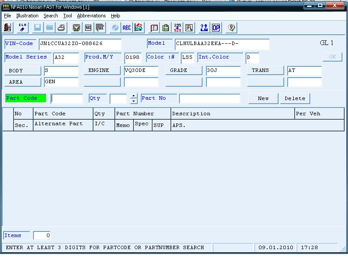Increase Qty with the up arrow
The image size is (348, 260).
tap(134, 96)
